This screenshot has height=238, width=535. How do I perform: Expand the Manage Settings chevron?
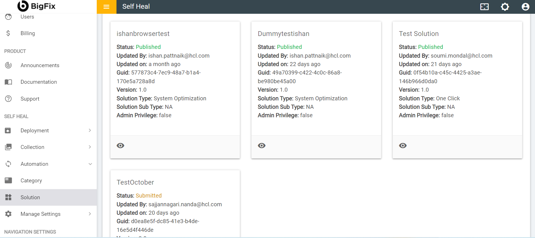(x=90, y=214)
